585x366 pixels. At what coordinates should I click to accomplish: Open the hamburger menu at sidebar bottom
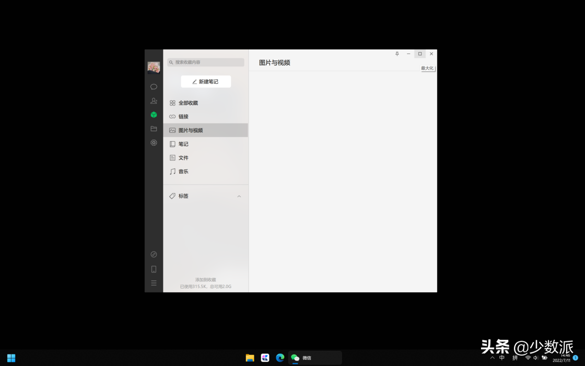click(x=154, y=283)
